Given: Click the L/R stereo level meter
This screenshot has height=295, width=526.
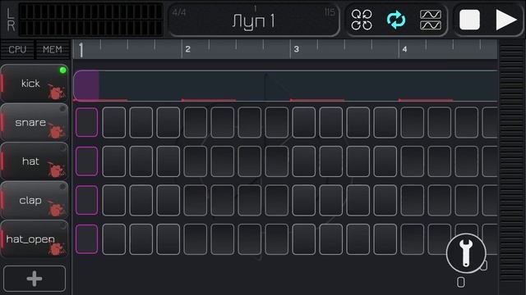Looking at the screenshot, I should (90, 20).
